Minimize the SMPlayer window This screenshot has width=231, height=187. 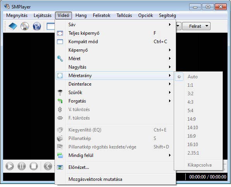pyautogui.click(x=195, y=7)
